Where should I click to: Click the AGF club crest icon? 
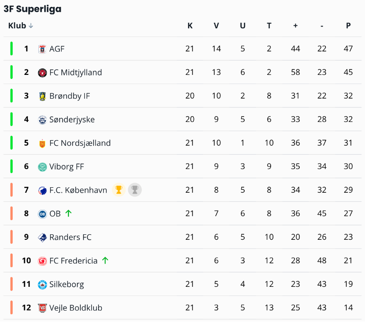[x=42, y=49]
